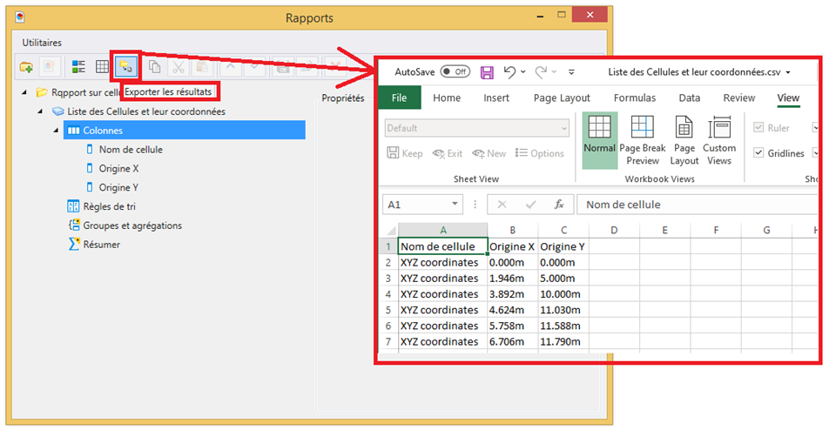
Task: Click the move up arrow icon
Action: (x=230, y=67)
